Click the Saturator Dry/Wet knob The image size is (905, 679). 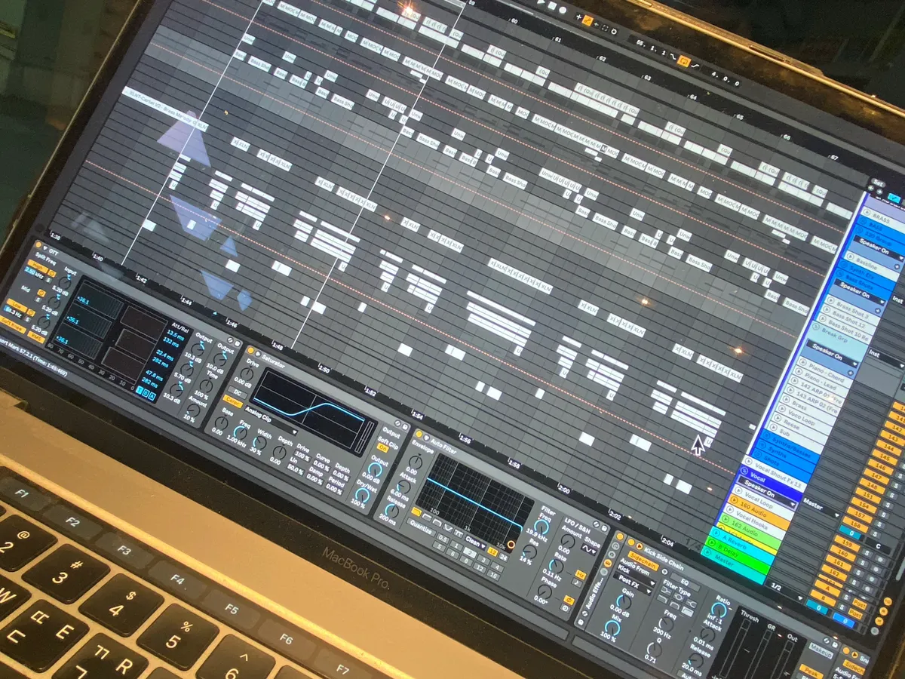point(363,496)
